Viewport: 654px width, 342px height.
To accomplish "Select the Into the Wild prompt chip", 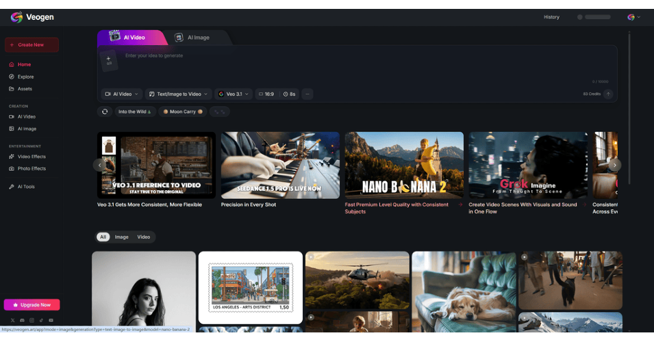I will point(135,111).
